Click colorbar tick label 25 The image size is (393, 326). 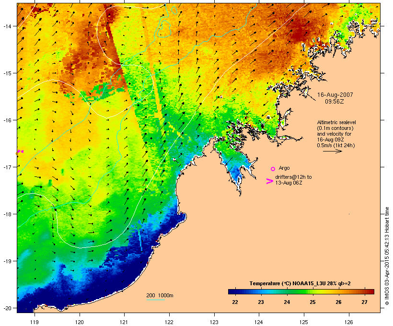(x=312, y=302)
